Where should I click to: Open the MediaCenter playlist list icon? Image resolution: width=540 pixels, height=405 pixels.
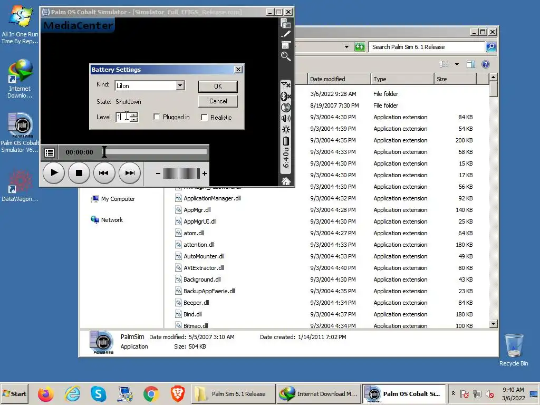[49, 152]
